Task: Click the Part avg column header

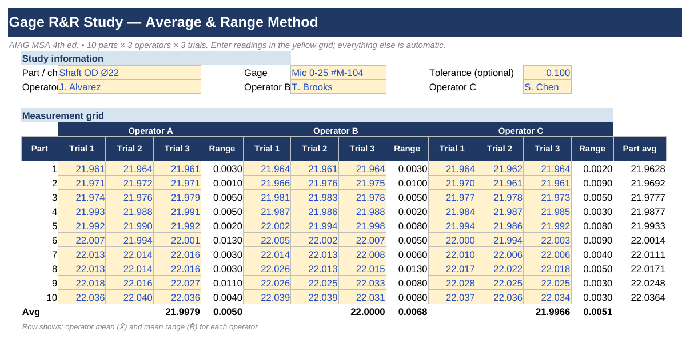Action: (x=640, y=149)
